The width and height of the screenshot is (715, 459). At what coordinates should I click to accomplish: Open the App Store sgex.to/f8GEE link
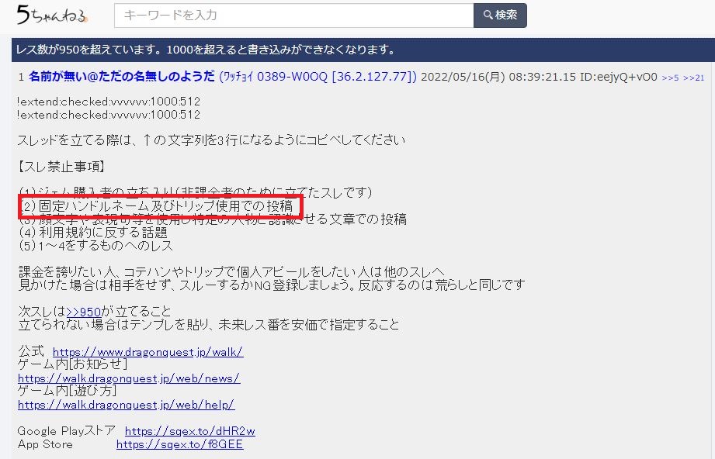tap(179, 444)
